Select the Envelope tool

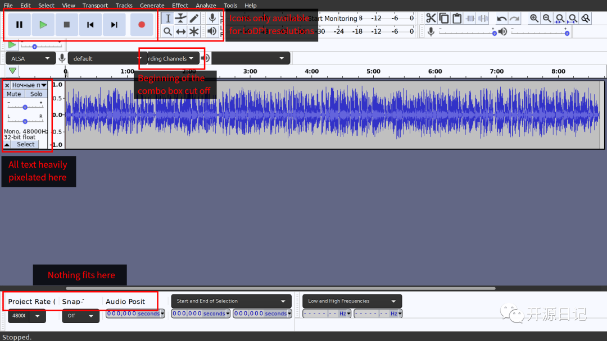181,18
